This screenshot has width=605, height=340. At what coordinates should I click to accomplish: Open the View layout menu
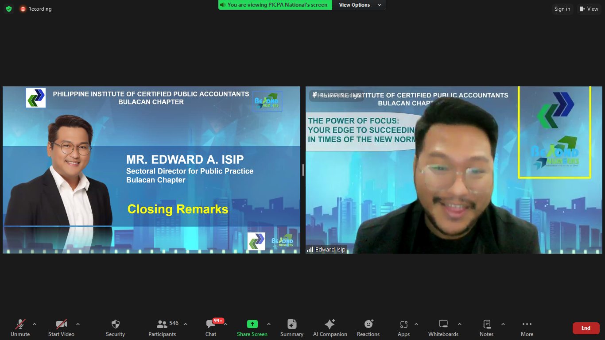point(589,9)
